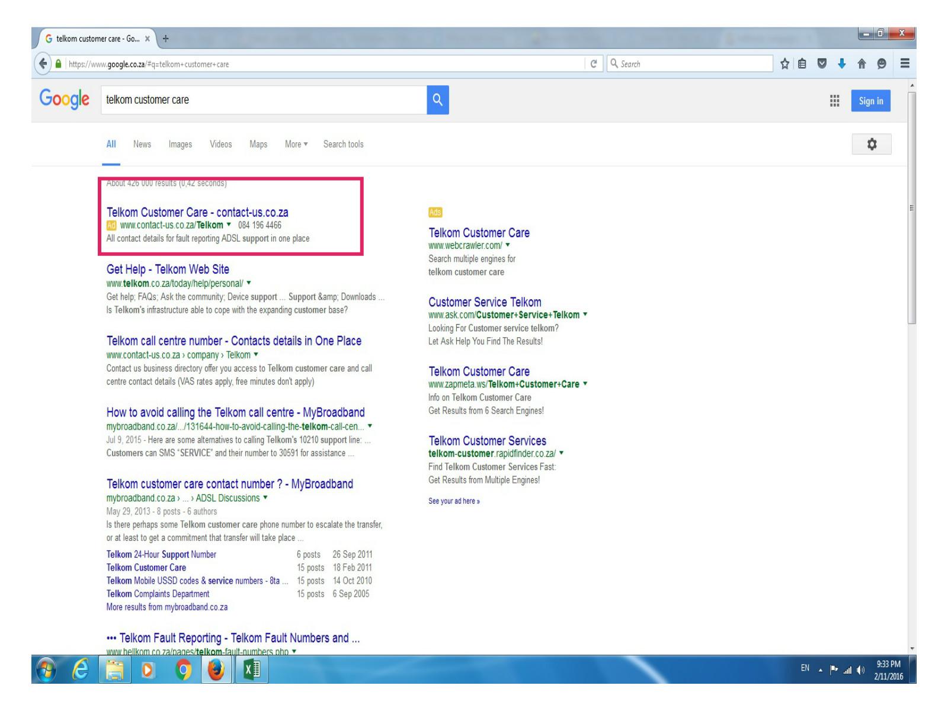Open the search settings gear icon

tap(872, 144)
